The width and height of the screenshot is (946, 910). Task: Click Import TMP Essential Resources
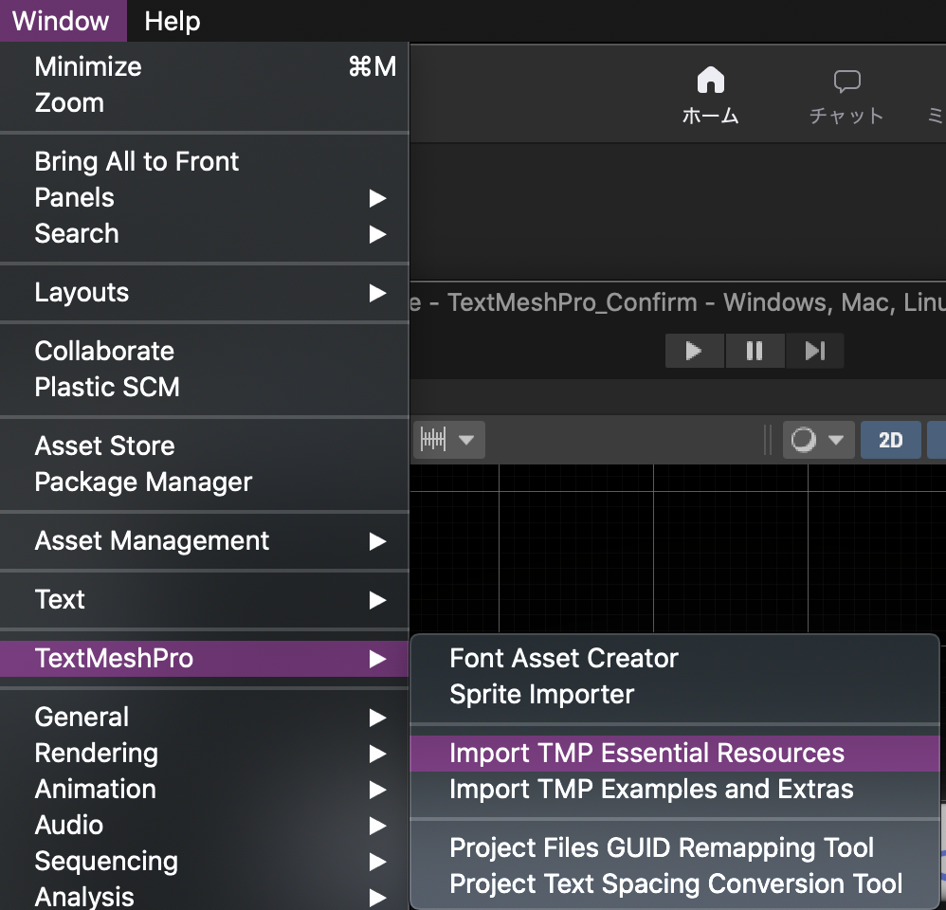675,753
